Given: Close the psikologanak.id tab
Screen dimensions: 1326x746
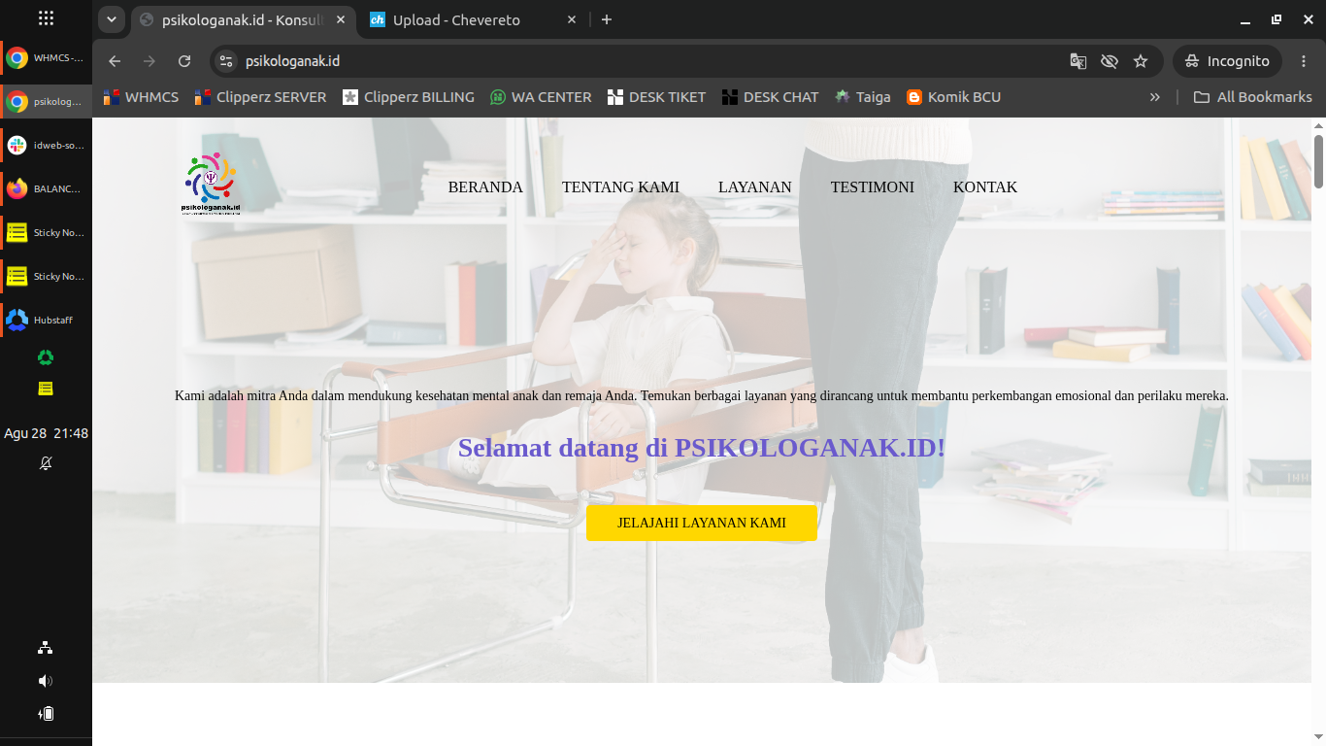Looking at the screenshot, I should 341,19.
